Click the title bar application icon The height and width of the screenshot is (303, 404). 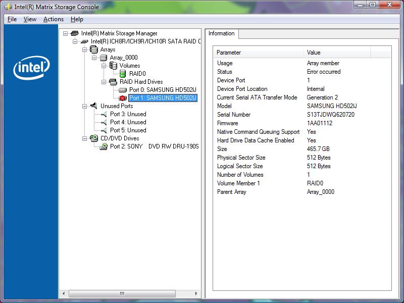coord(8,7)
